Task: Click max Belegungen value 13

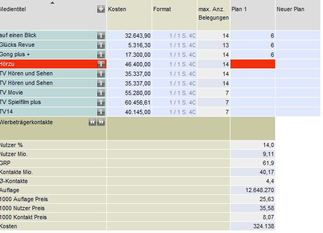Action: click(226, 45)
